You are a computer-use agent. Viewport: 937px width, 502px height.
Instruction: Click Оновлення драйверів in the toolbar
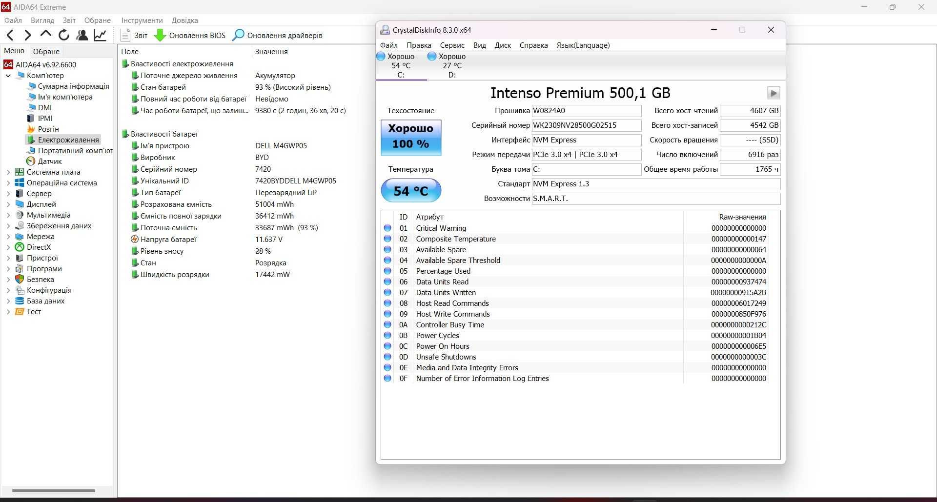277,35
